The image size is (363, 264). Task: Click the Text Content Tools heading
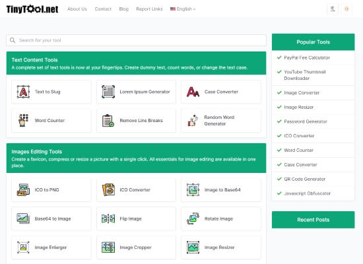pyautogui.click(x=34, y=60)
